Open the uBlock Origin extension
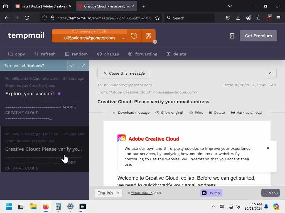Image resolution: width=285 pixels, height=213 pixels. click(269, 17)
